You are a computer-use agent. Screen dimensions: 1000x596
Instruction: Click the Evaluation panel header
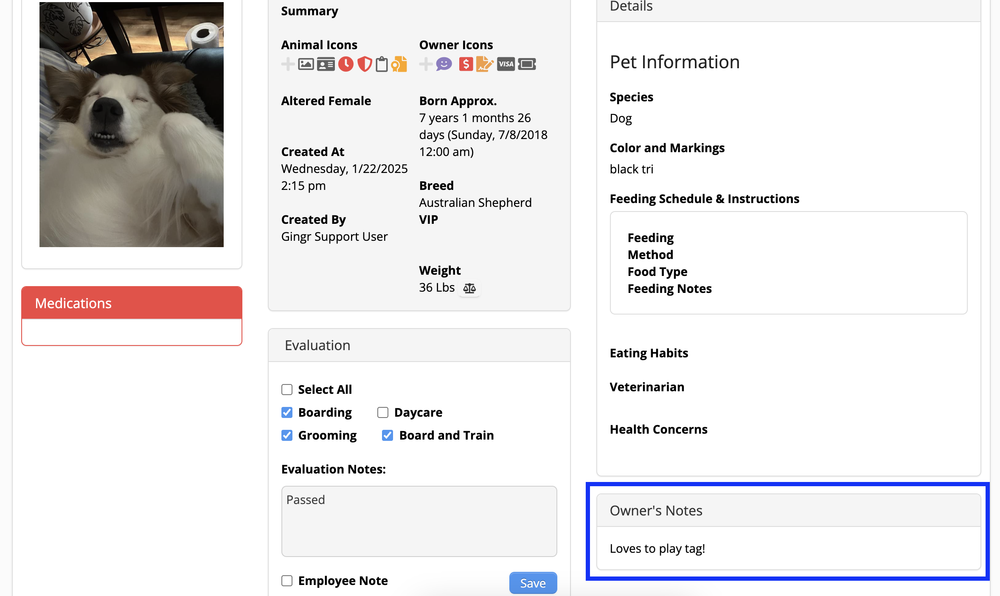(419, 345)
